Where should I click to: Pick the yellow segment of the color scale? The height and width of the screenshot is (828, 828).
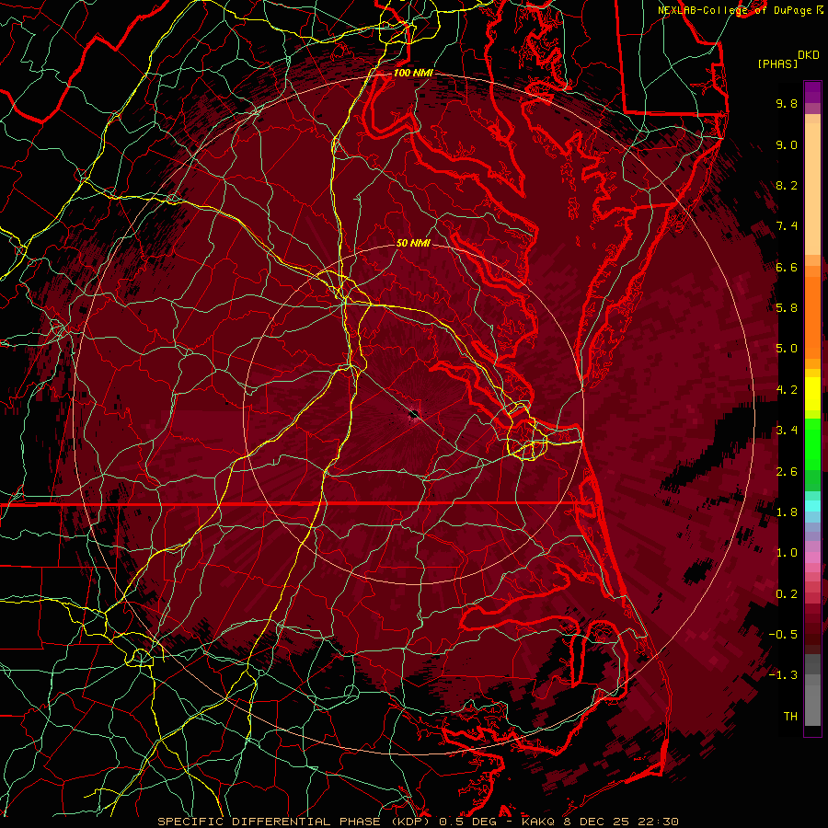812,394
